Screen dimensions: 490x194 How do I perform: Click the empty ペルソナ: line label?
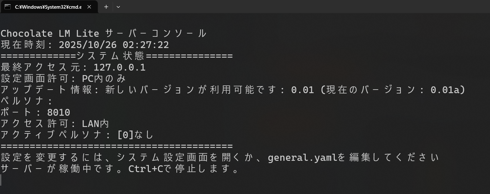26,101
